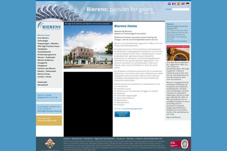Open HPG High Precision Gears menu item
This screenshot has width=227, height=151.
tap(48, 46)
